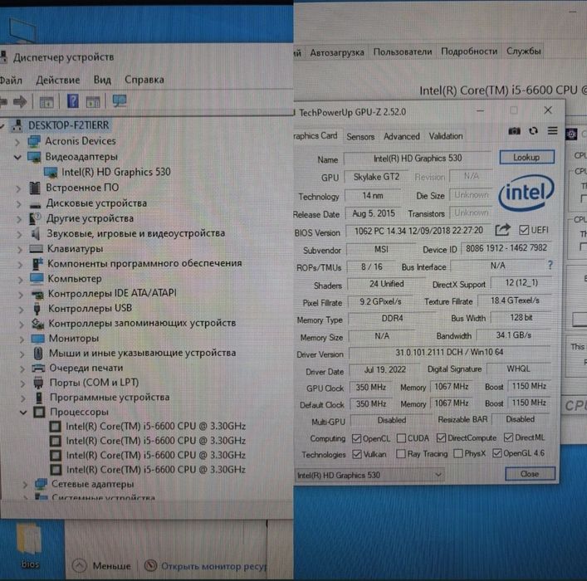The width and height of the screenshot is (587, 581).
Task: Expand Порты (COM и LPT) node
Action: [x=22, y=383]
